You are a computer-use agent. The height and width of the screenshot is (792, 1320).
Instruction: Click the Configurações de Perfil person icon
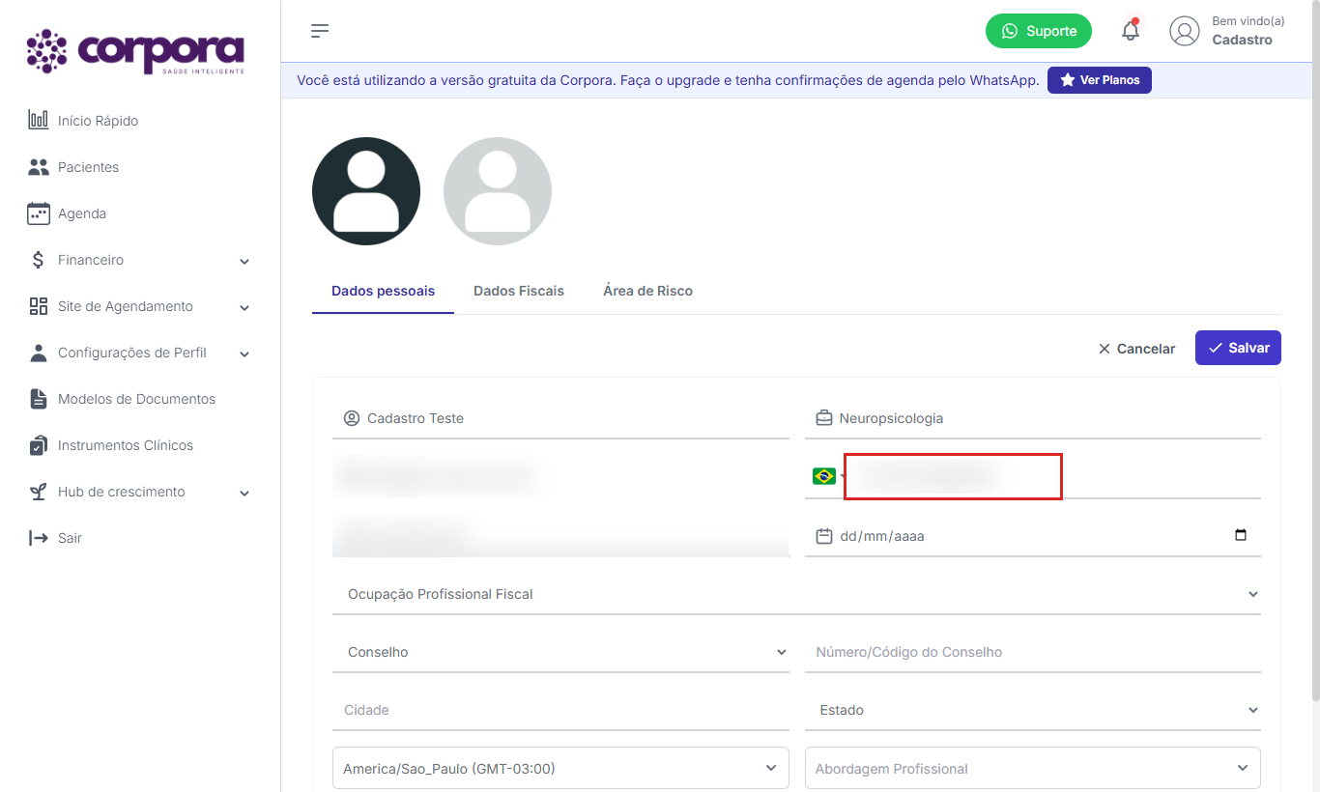pos(38,353)
